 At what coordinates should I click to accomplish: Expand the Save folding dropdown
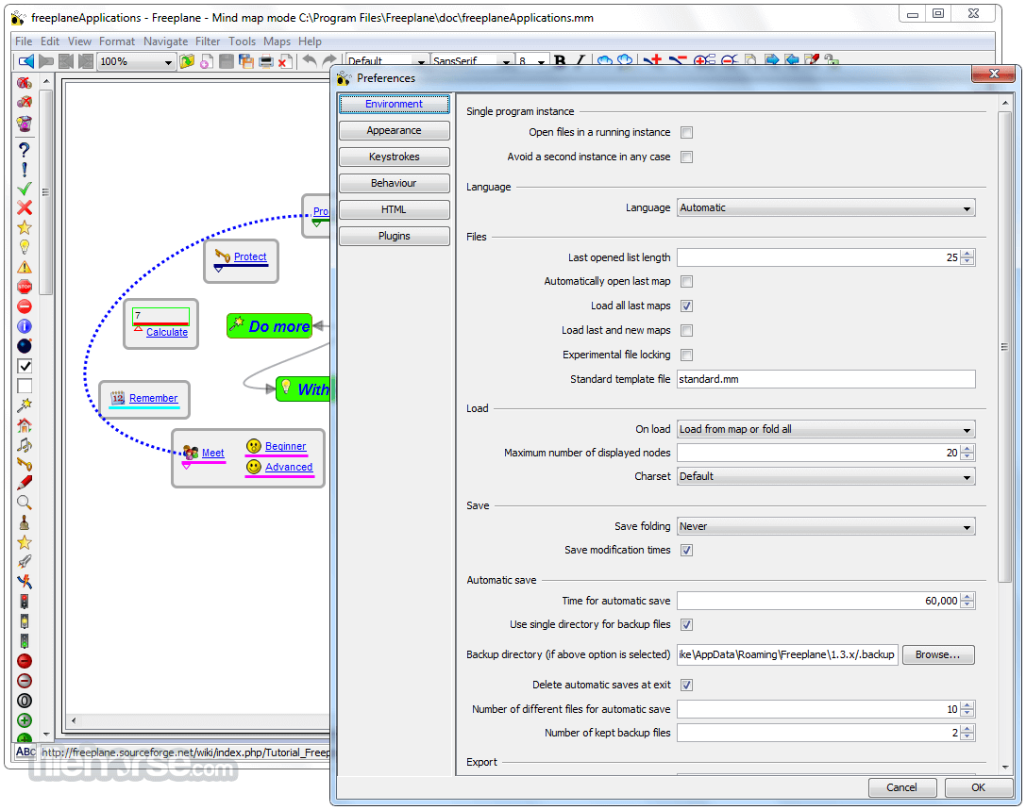click(826, 526)
